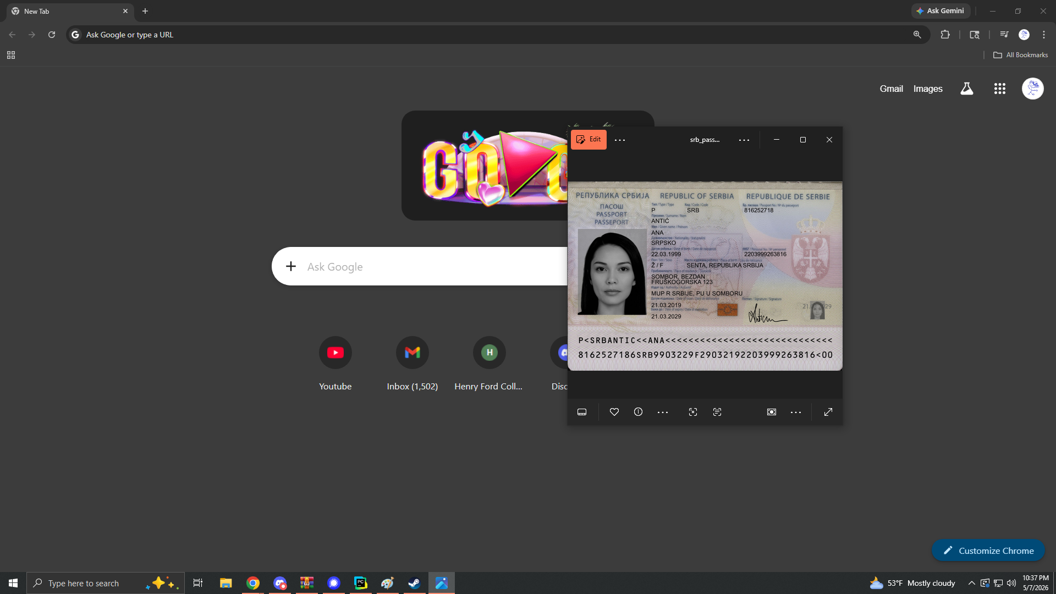The width and height of the screenshot is (1056, 594).
Task: Open Steam from the taskbar
Action: pyautogui.click(x=415, y=583)
